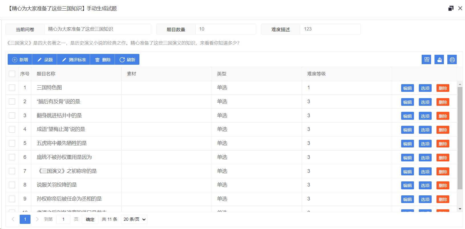The image size is (465, 229).
Task: Restore the dialog window size
Action: [451, 8]
